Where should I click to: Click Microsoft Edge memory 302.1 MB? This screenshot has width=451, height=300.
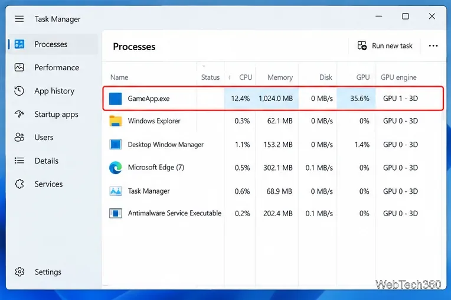coord(278,168)
